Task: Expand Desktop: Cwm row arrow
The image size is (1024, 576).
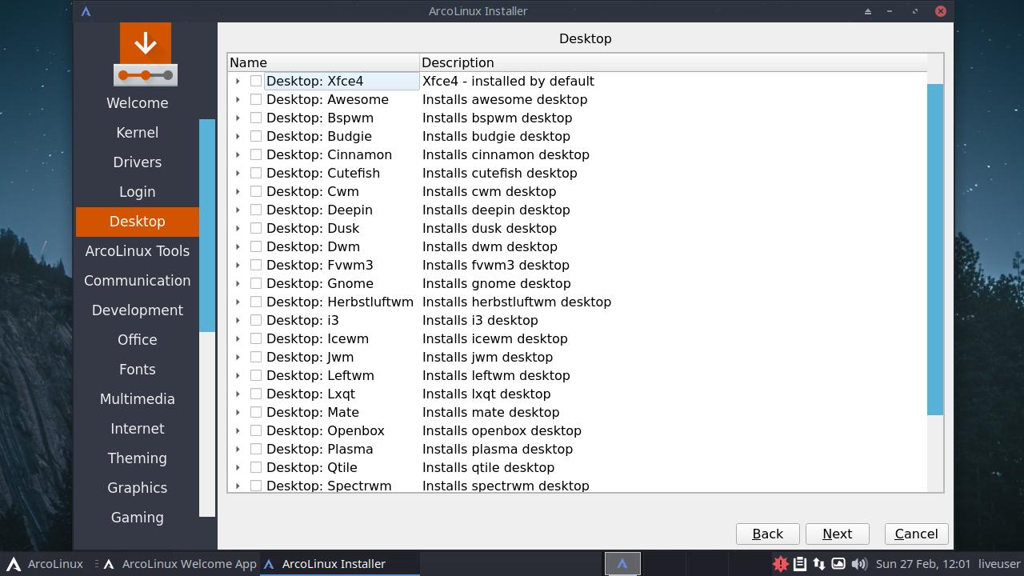Action: click(238, 191)
